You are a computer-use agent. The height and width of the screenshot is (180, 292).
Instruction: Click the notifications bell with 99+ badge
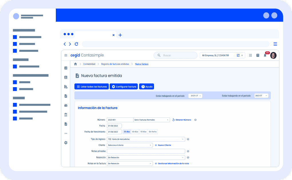[x=265, y=55]
